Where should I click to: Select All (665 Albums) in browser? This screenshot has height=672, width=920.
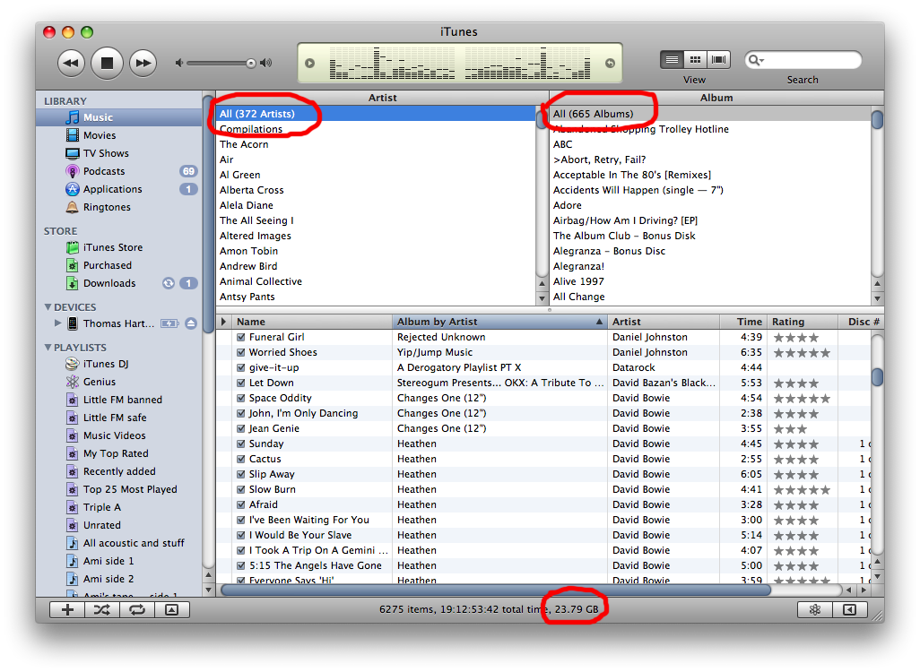[x=710, y=114]
